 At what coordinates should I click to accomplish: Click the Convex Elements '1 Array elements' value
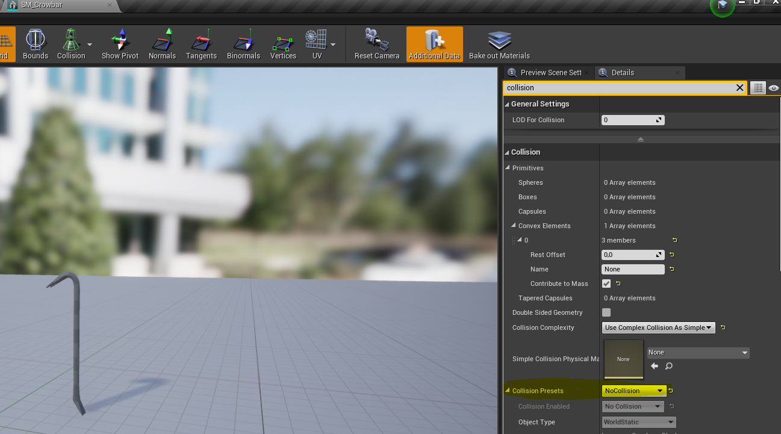click(x=630, y=226)
